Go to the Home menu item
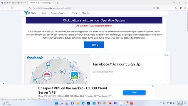This screenshot has width=188, height=106. pos(44,13)
